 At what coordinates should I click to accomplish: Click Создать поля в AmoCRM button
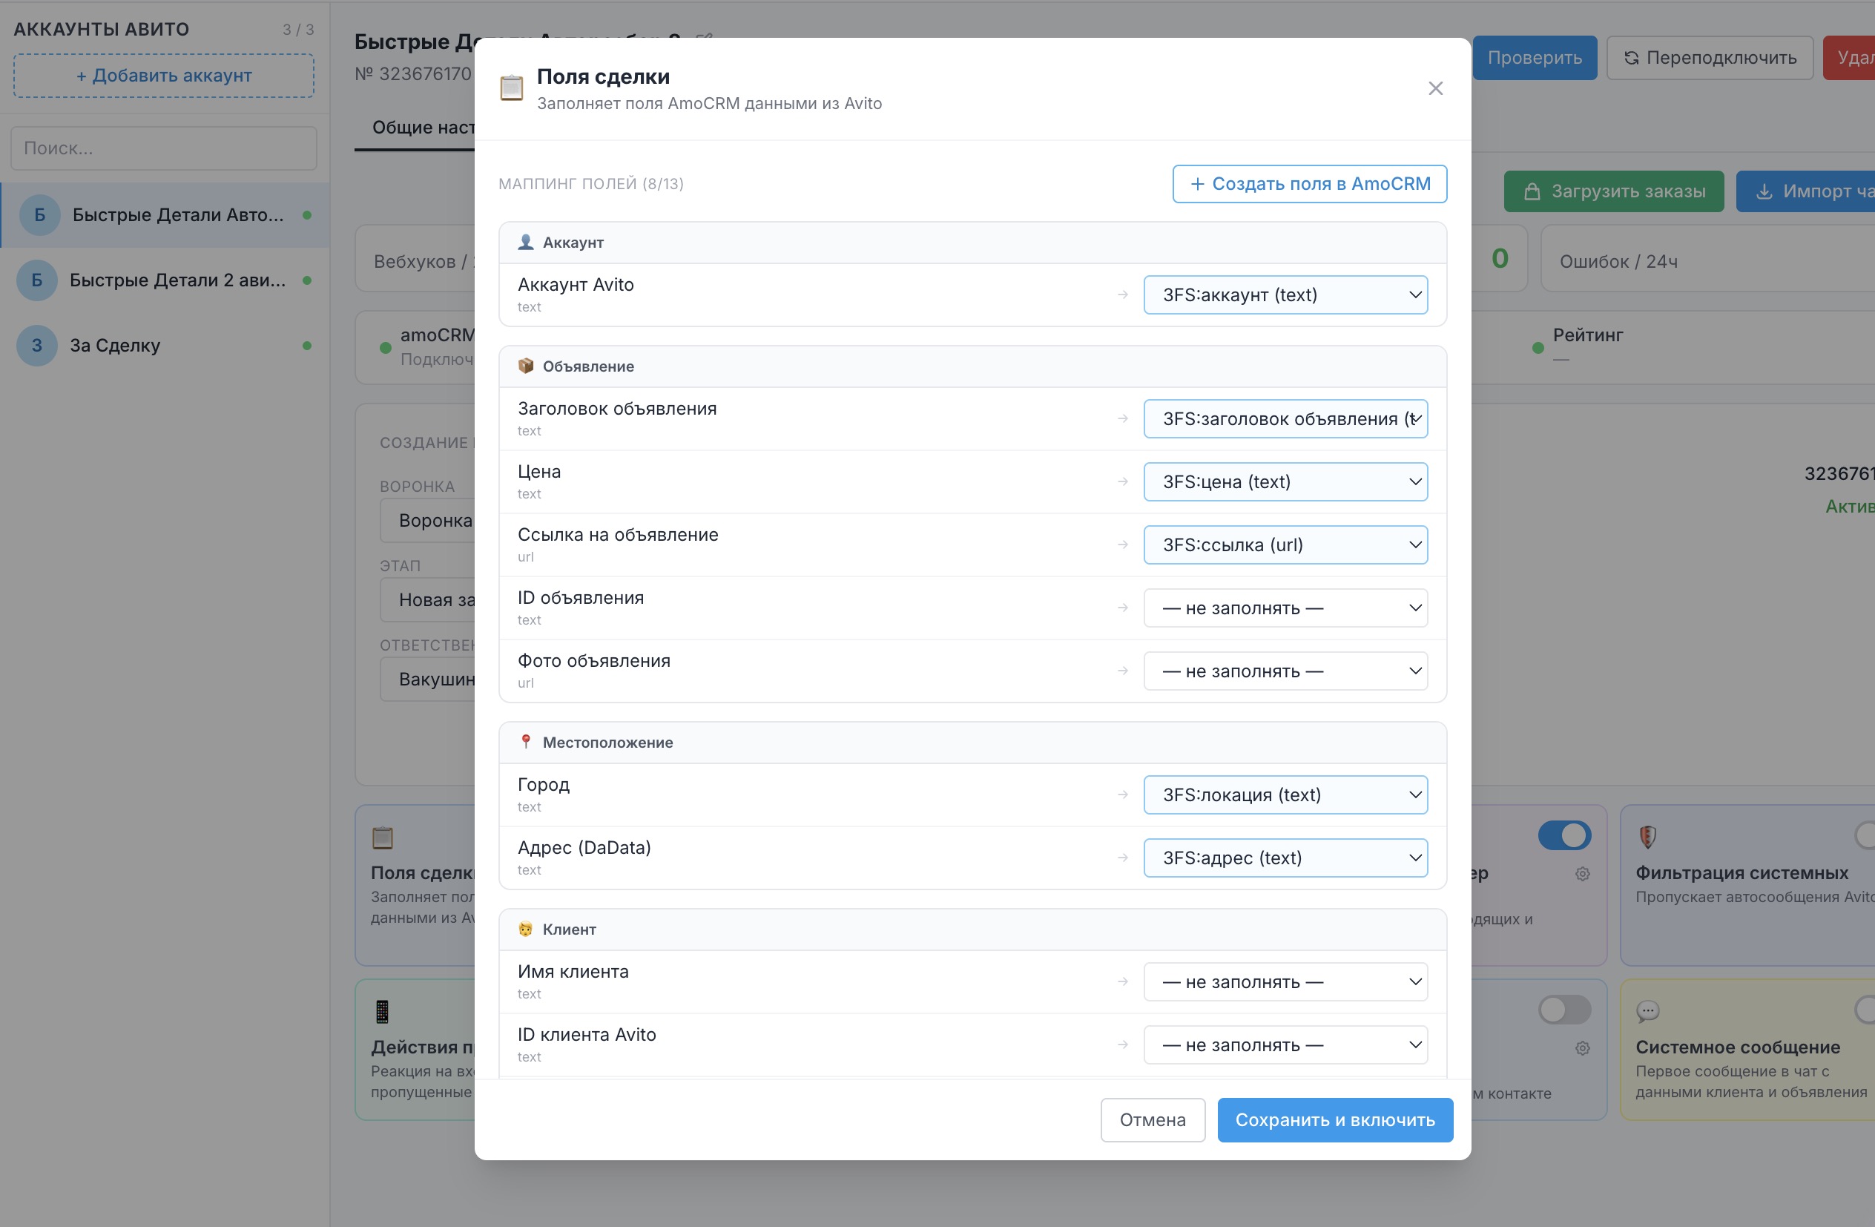click(x=1309, y=184)
